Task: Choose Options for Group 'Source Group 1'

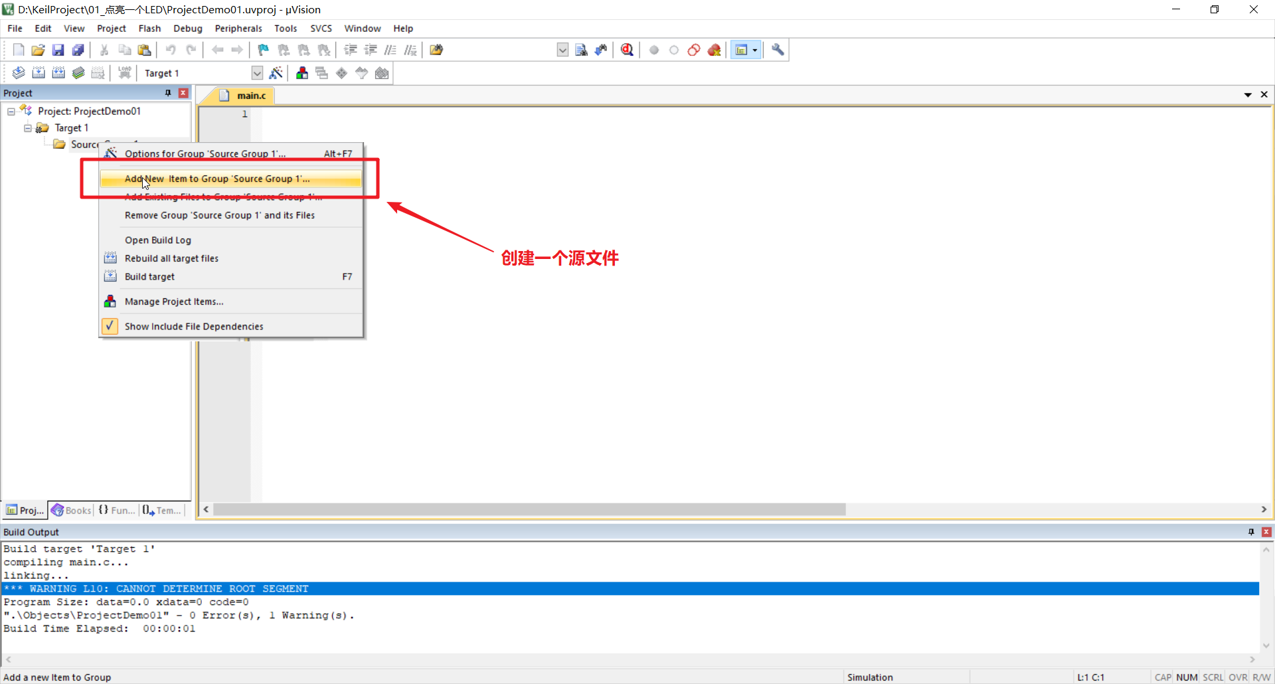Action: tap(230, 153)
